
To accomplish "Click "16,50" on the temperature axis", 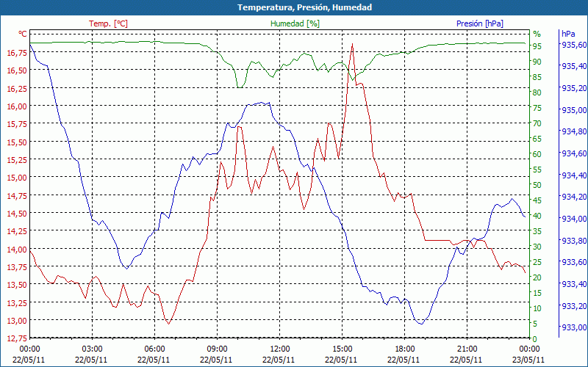I will (17, 70).
